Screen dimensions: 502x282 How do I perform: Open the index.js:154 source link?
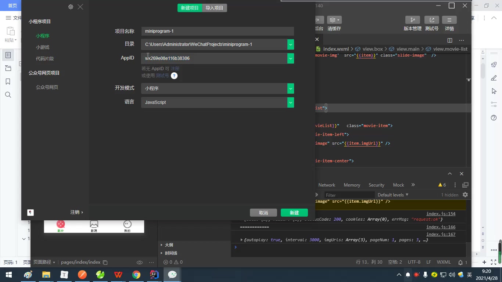point(441,214)
